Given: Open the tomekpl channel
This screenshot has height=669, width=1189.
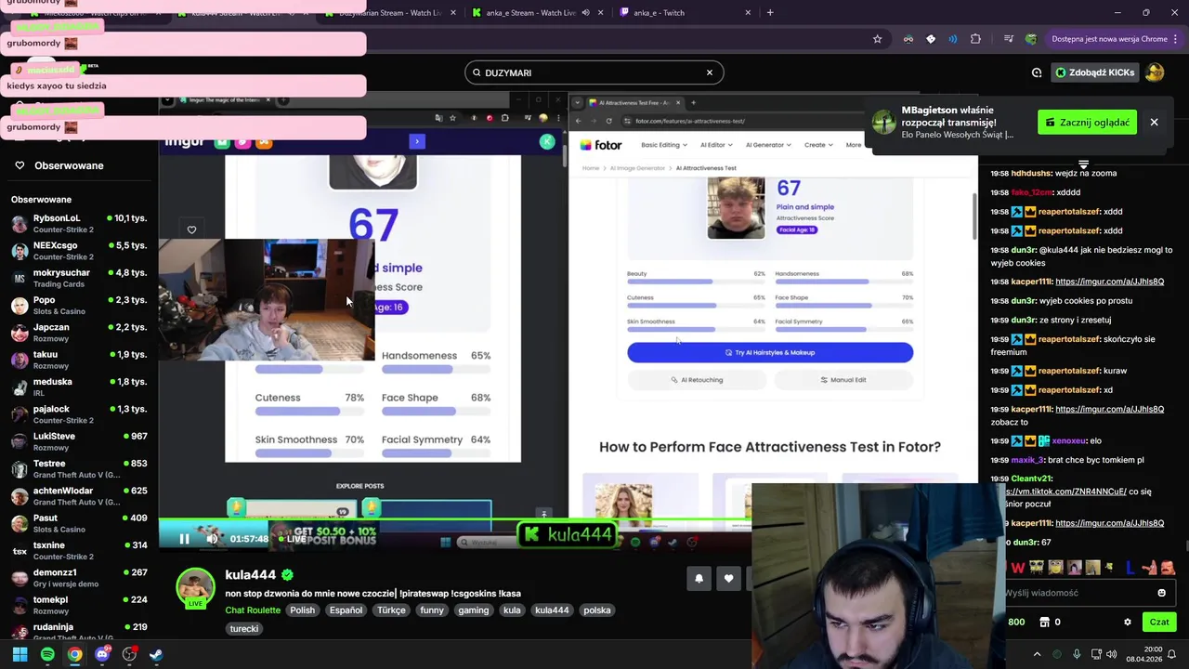Looking at the screenshot, I should point(79,605).
